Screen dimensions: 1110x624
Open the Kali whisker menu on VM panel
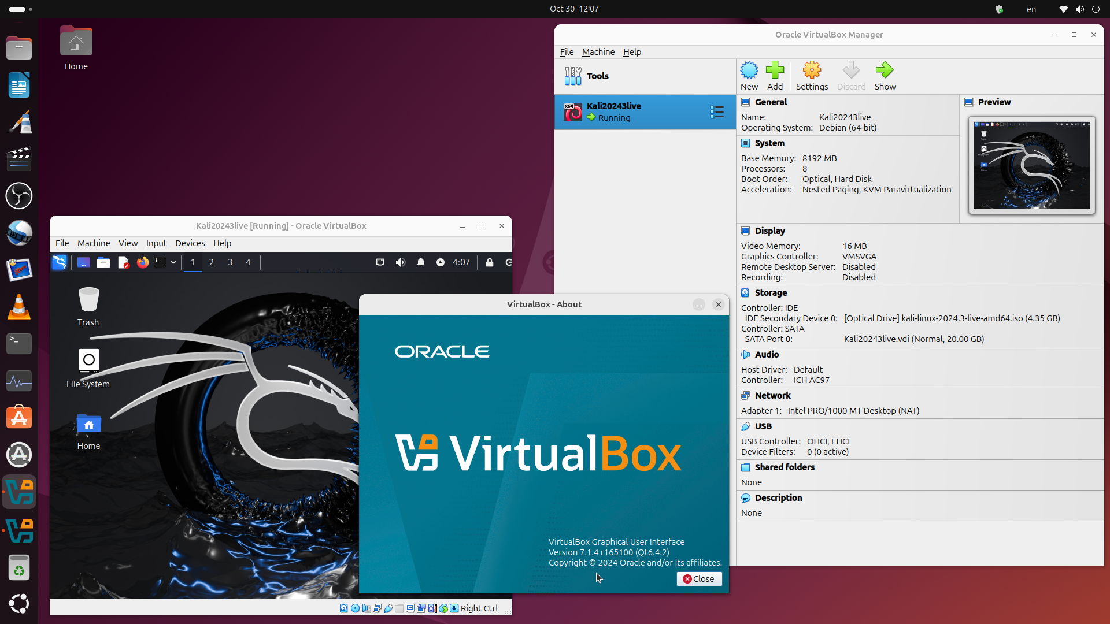coord(59,262)
